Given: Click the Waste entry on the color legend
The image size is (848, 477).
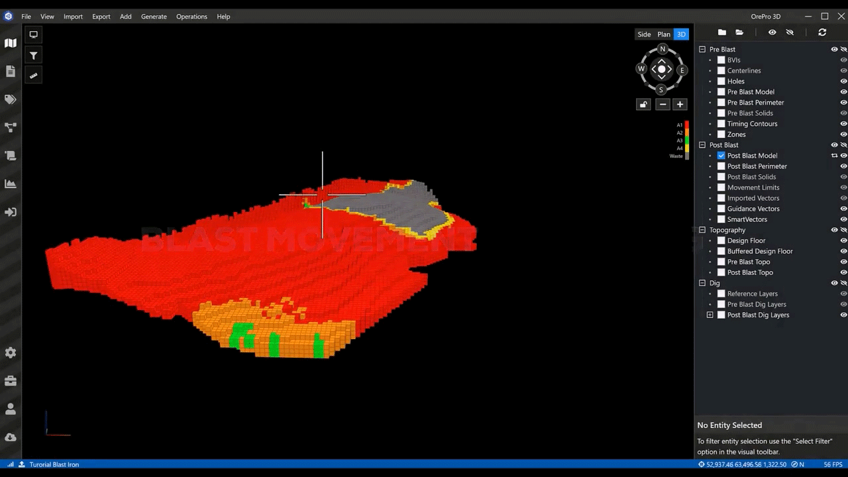Looking at the screenshot, I should (x=676, y=156).
